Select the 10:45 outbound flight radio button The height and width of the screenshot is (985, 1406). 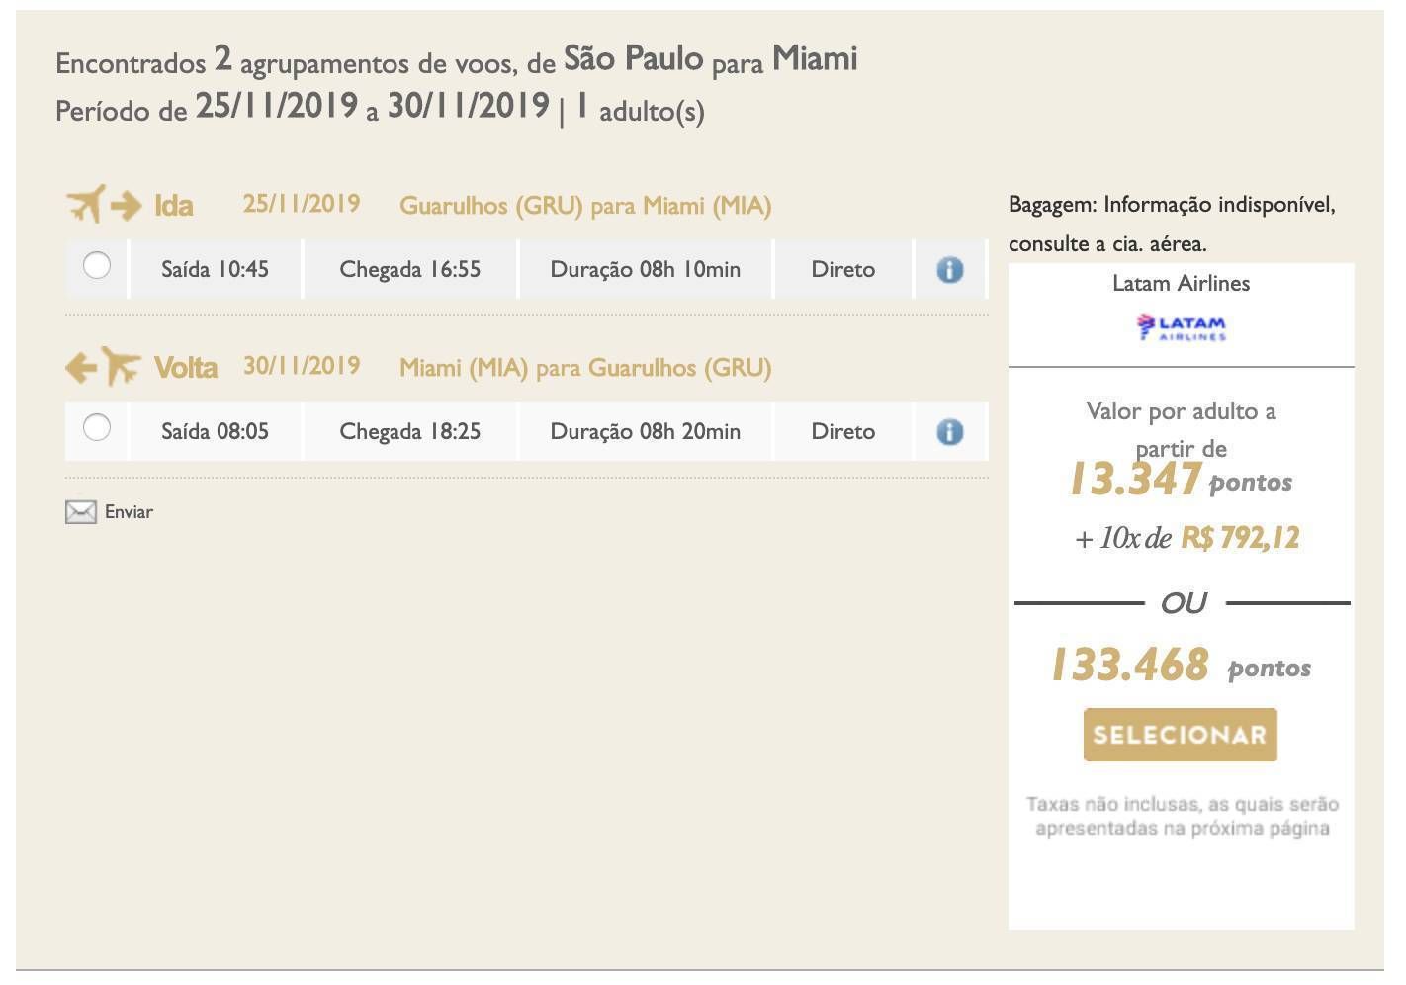coord(97,265)
